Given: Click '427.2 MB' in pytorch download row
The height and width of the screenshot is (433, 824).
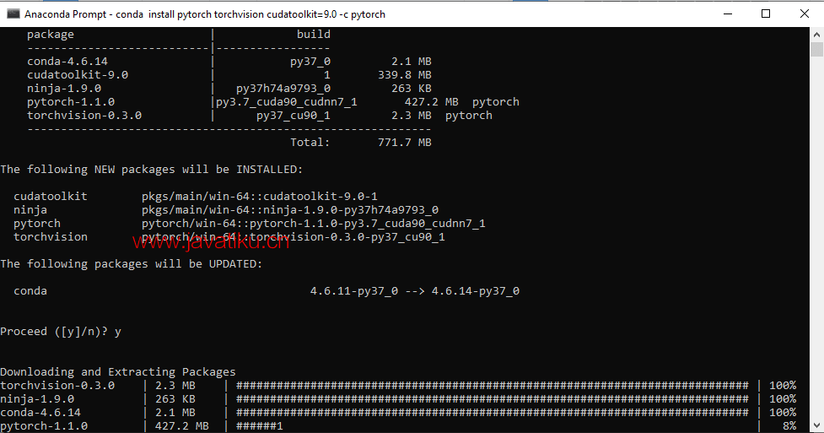Looking at the screenshot, I should pyautogui.click(x=182, y=426).
